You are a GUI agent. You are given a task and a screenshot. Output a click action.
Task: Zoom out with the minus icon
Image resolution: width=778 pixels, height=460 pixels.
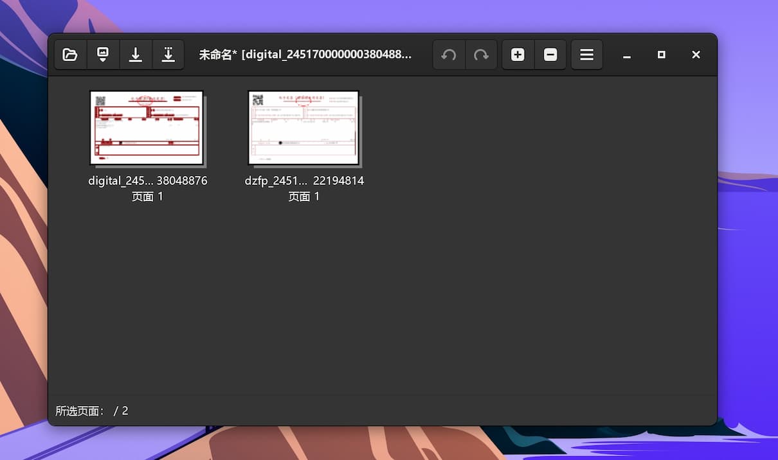pos(550,55)
